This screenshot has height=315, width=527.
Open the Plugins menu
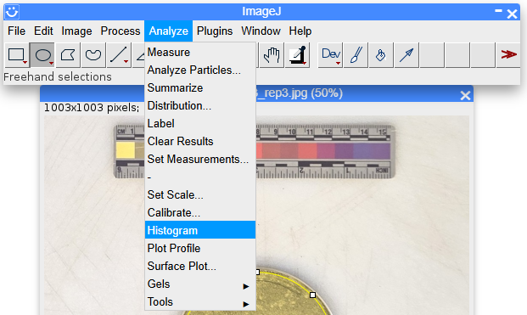point(215,31)
